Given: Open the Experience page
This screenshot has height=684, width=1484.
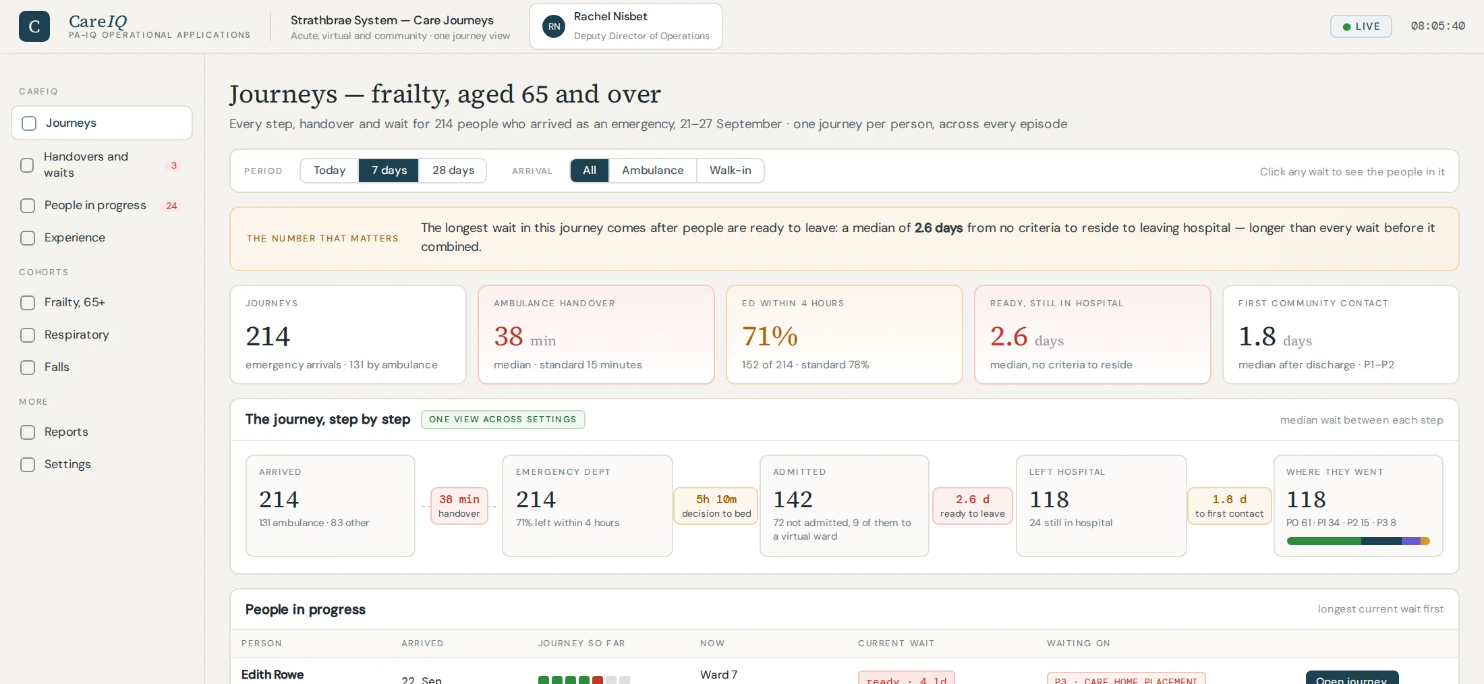Looking at the screenshot, I should tap(102, 238).
